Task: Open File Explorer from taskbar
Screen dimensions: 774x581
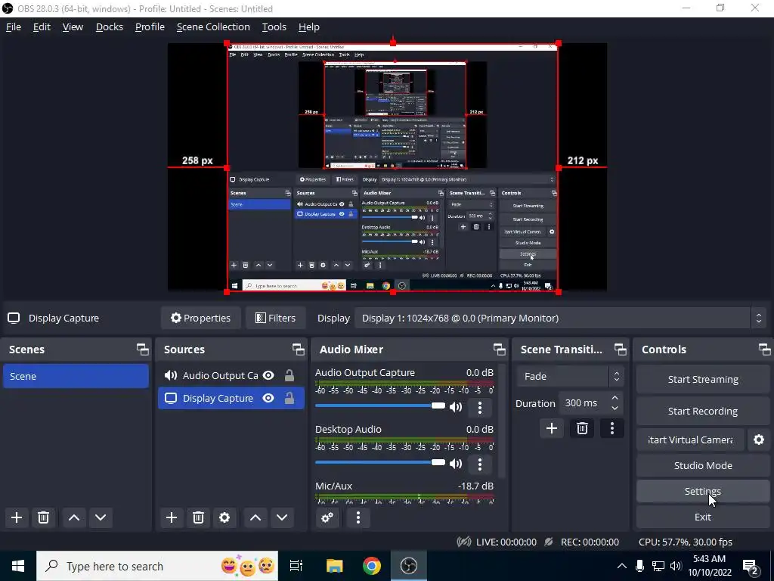Action: [x=334, y=566]
